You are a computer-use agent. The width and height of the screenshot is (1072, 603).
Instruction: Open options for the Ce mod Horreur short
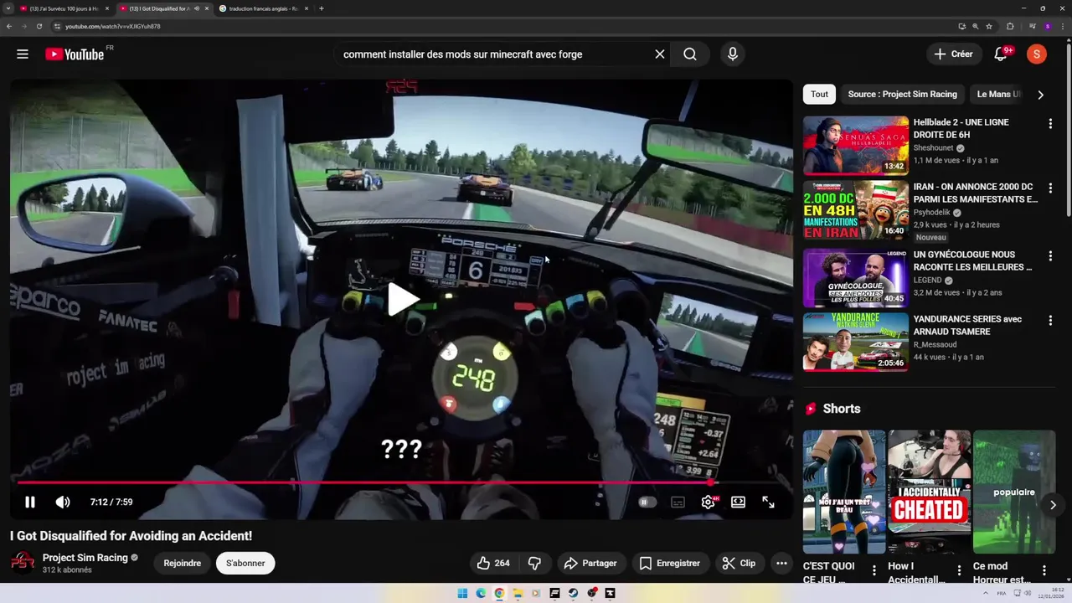pyautogui.click(x=1044, y=570)
